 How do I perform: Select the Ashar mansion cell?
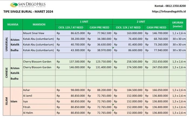tap(26, 90)
